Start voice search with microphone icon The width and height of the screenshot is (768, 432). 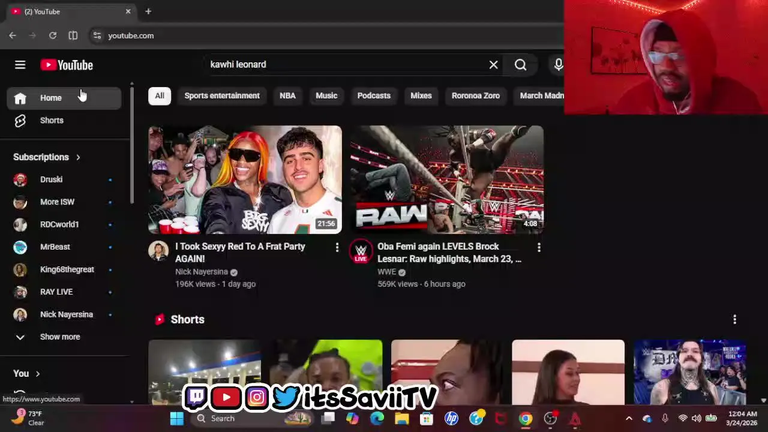pyautogui.click(x=558, y=65)
